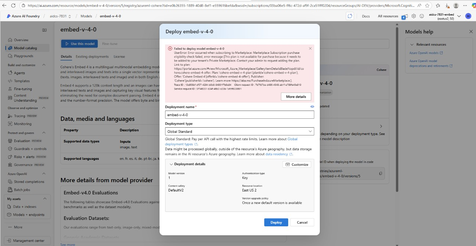Dismiss the deployment error banner

[310, 48]
